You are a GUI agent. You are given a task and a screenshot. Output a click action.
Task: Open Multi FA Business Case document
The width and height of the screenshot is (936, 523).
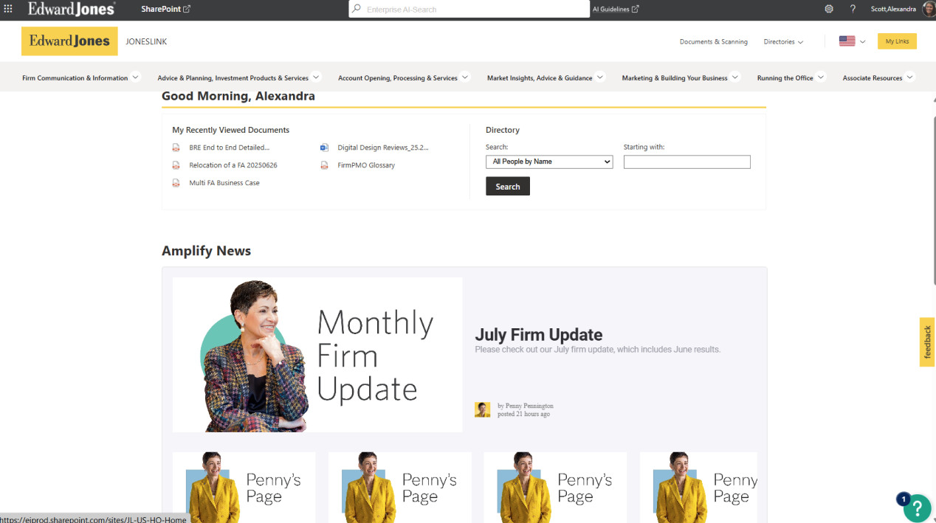(224, 183)
